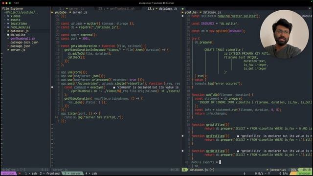313x176 pixels.
Task: Select the assets folder name
Action: (x=15, y=20)
